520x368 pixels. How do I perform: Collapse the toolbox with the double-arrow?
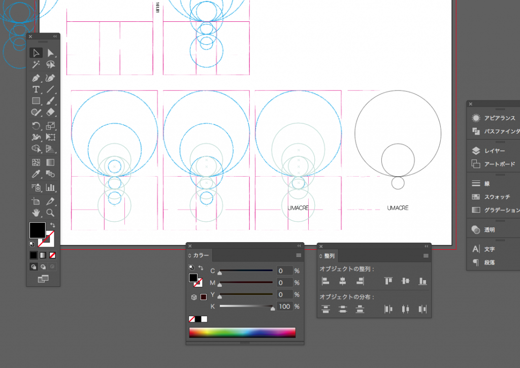[x=55, y=37]
